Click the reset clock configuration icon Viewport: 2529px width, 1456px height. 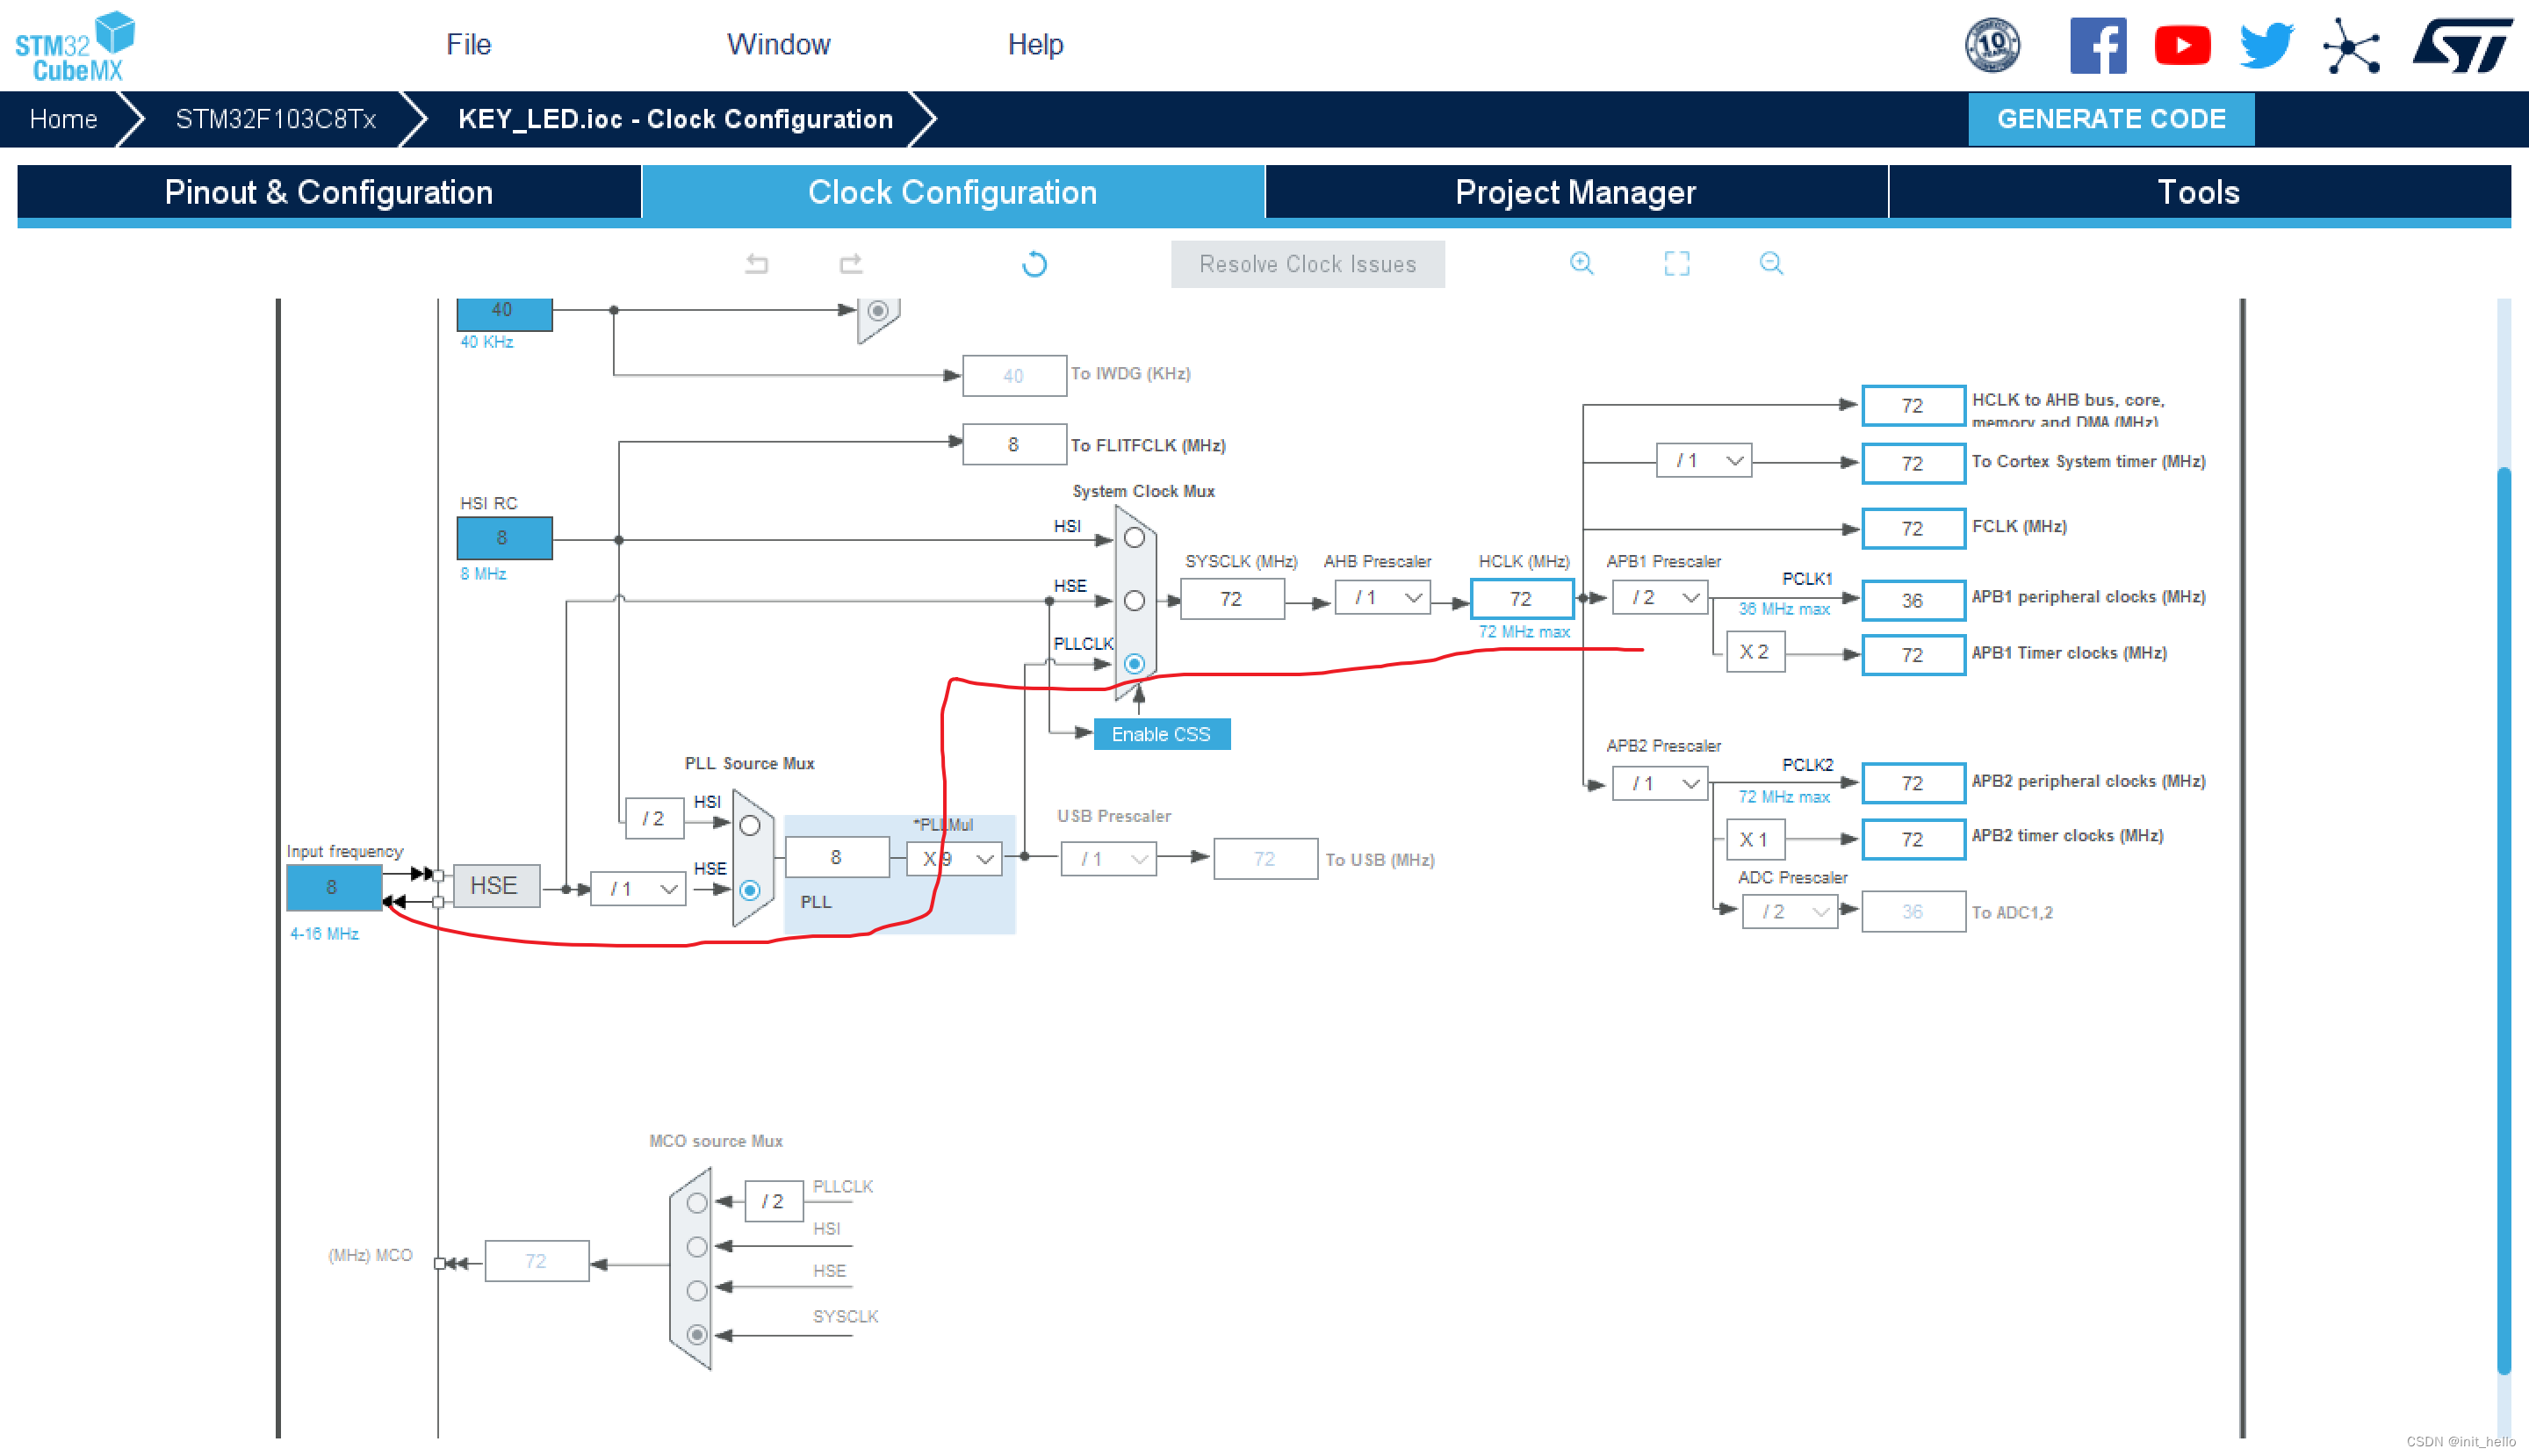[1034, 264]
